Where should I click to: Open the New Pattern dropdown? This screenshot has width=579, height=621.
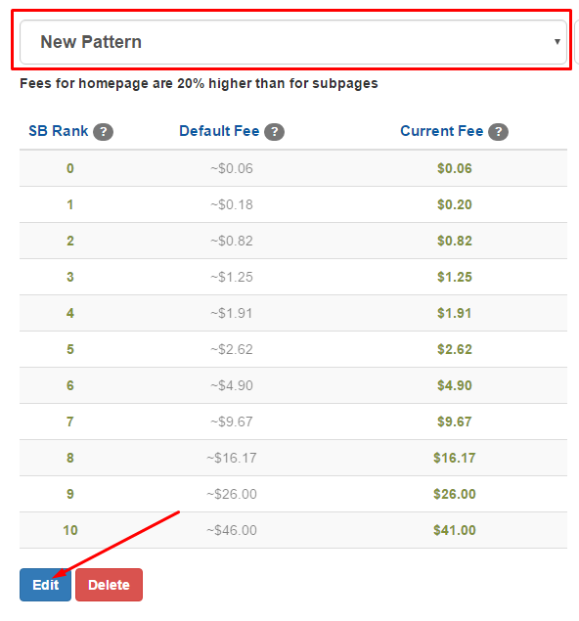tap(293, 42)
